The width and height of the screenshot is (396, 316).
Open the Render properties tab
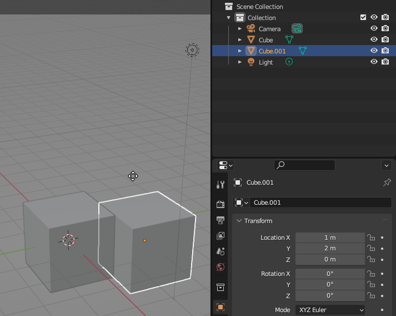coord(220,204)
